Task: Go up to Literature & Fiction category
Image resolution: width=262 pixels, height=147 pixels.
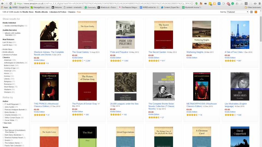Action: [x=10, y=55]
